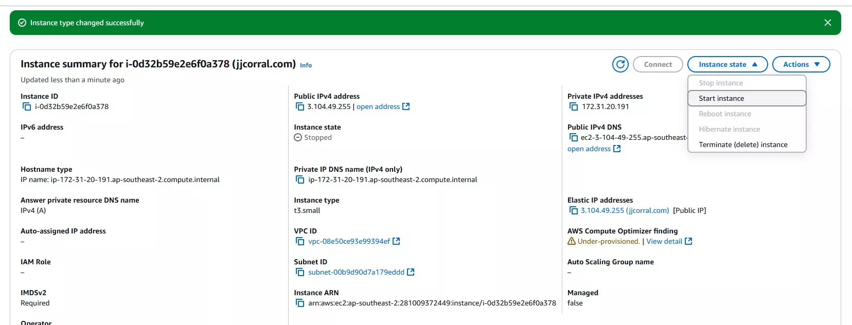Open the Info link beside title
Viewport: 852px width, 325px height.
pyautogui.click(x=306, y=65)
